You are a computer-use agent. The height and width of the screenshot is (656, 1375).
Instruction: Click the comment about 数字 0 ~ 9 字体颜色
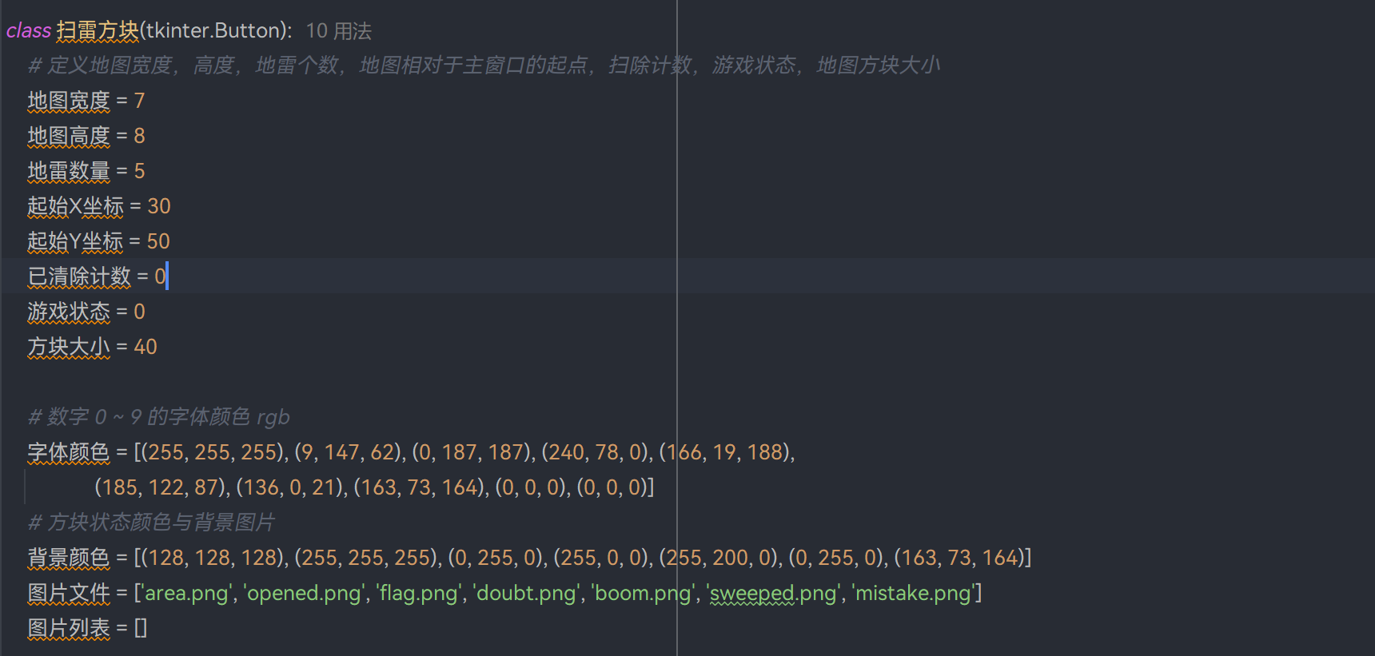pyautogui.click(x=158, y=417)
